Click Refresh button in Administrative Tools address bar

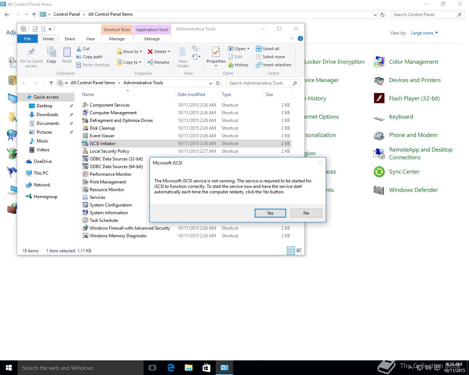click(x=218, y=83)
